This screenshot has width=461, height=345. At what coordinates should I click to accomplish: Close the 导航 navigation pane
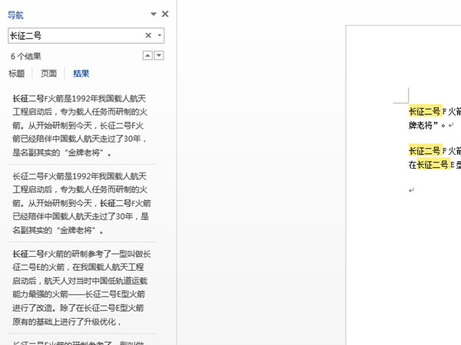point(165,14)
